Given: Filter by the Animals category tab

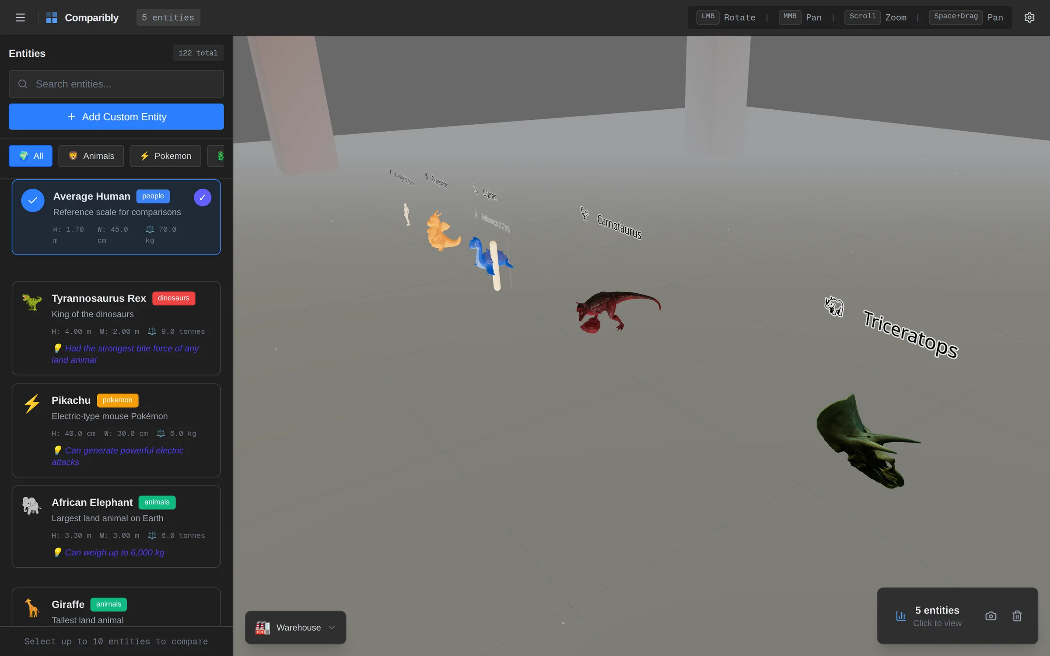Looking at the screenshot, I should pyautogui.click(x=91, y=156).
